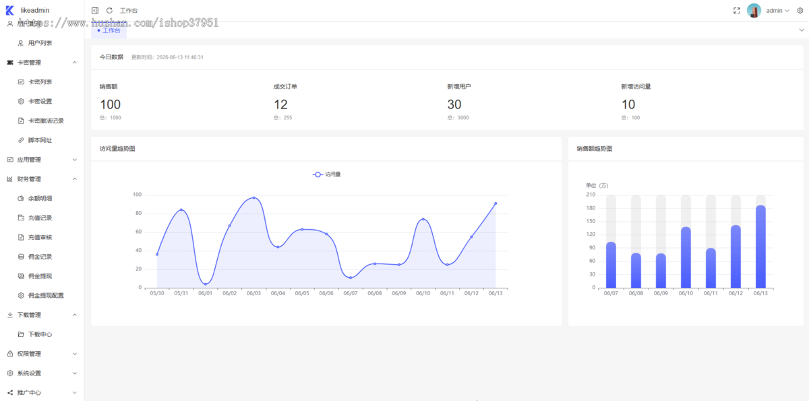809x401 pixels.
Task: Click the admin avatar image
Action: coord(754,11)
